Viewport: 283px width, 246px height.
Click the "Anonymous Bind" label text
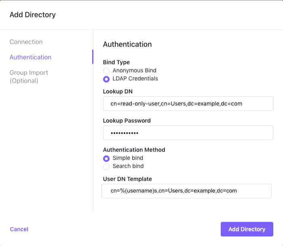point(135,71)
